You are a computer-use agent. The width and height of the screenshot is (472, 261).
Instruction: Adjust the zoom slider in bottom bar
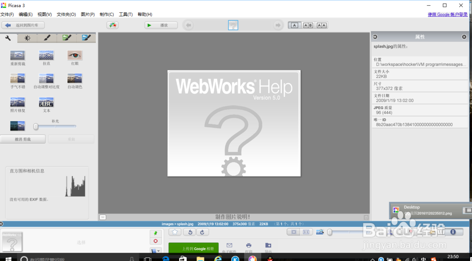tap(330, 232)
